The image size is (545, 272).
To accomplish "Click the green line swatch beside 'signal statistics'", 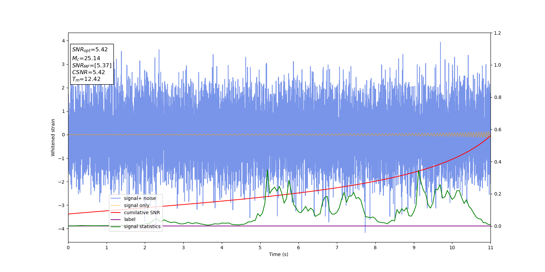I will [x=116, y=227].
